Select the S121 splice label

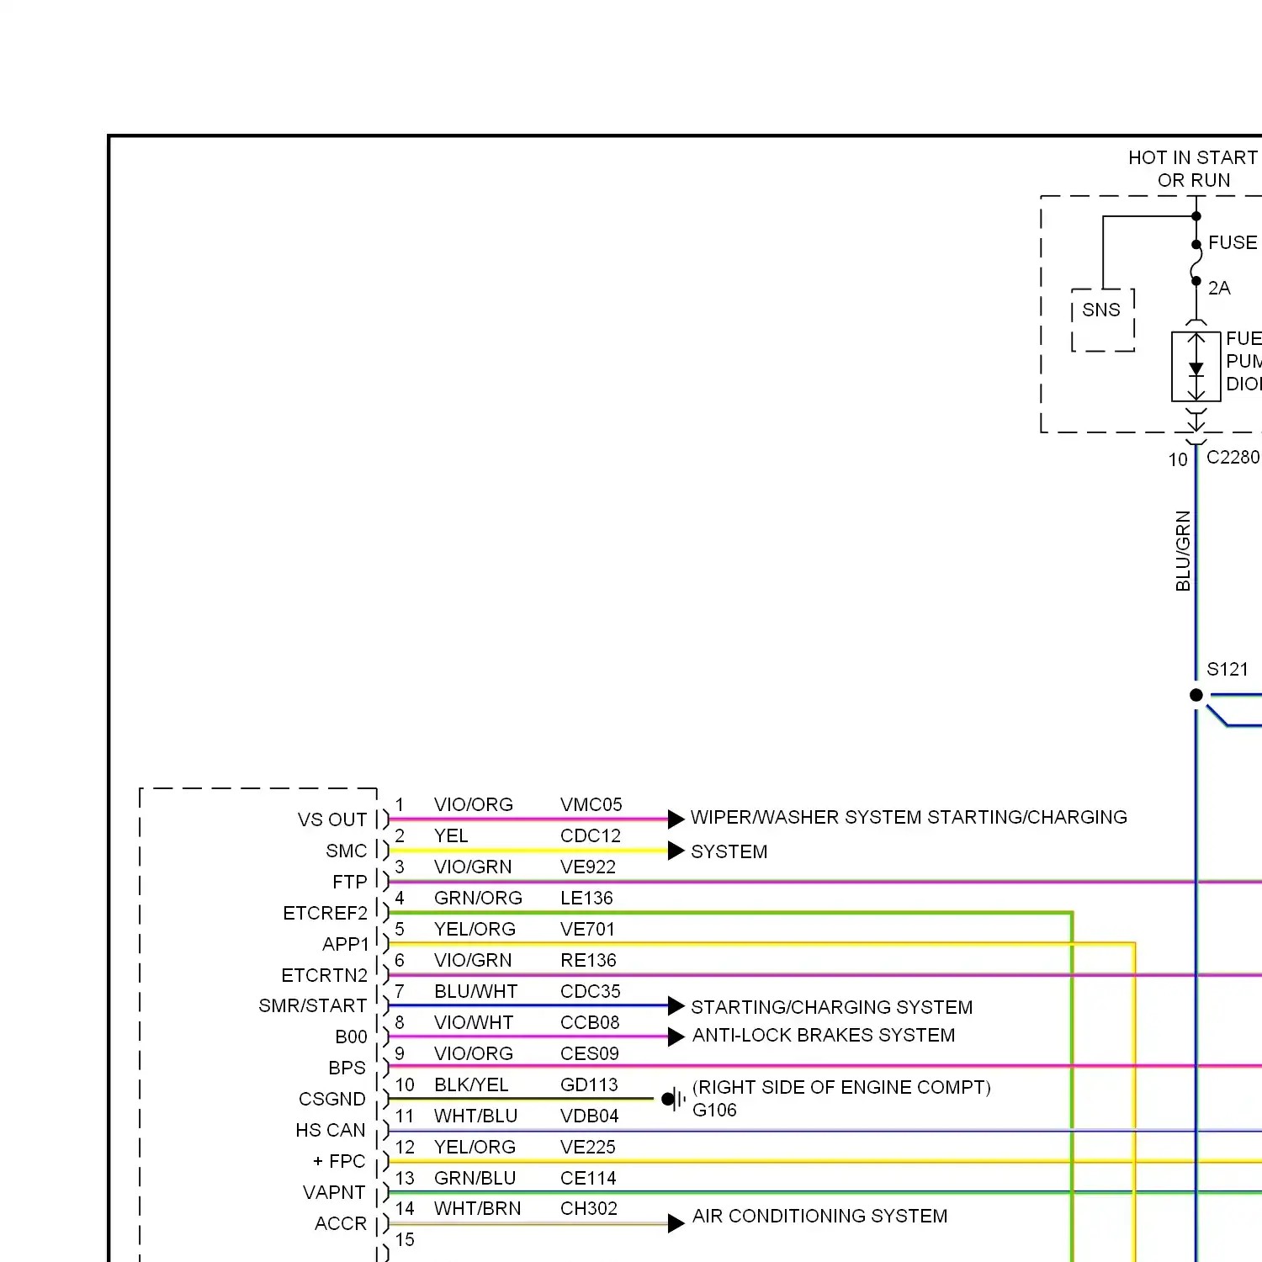tap(1228, 670)
